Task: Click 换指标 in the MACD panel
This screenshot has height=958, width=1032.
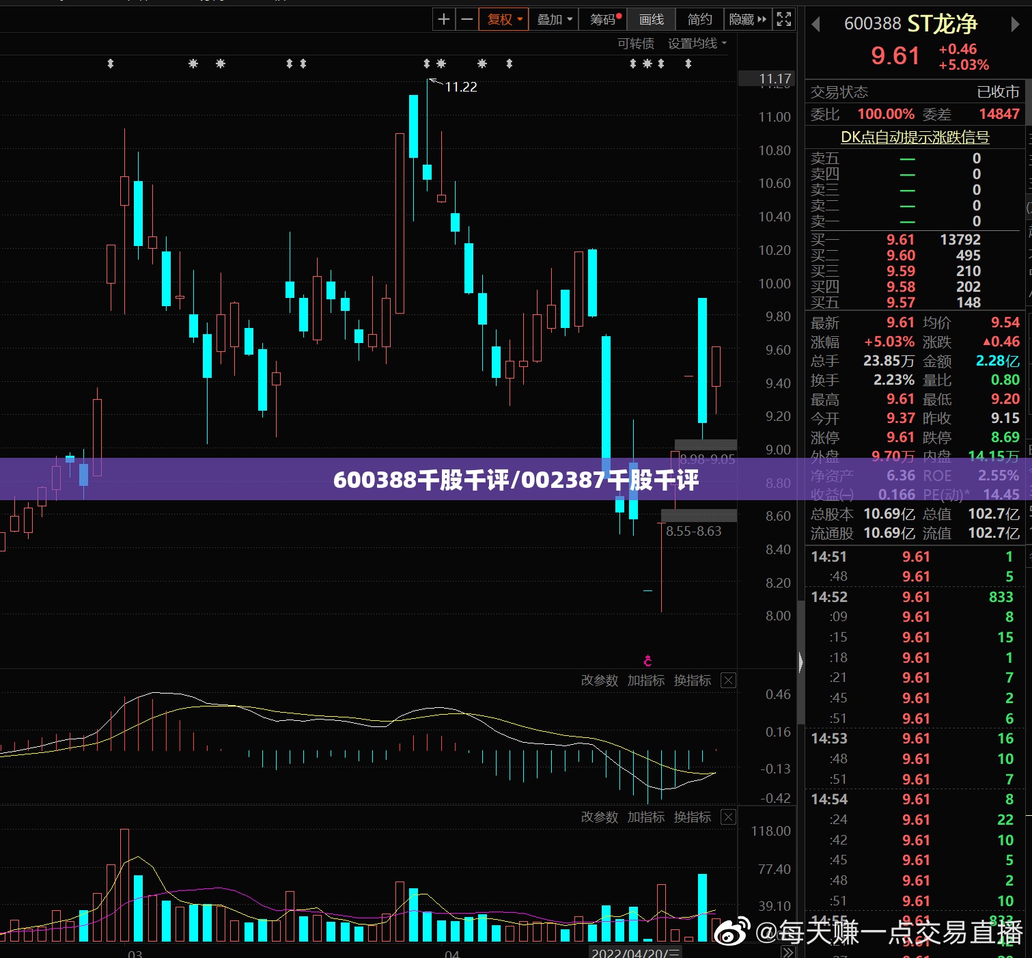Action: coord(693,681)
